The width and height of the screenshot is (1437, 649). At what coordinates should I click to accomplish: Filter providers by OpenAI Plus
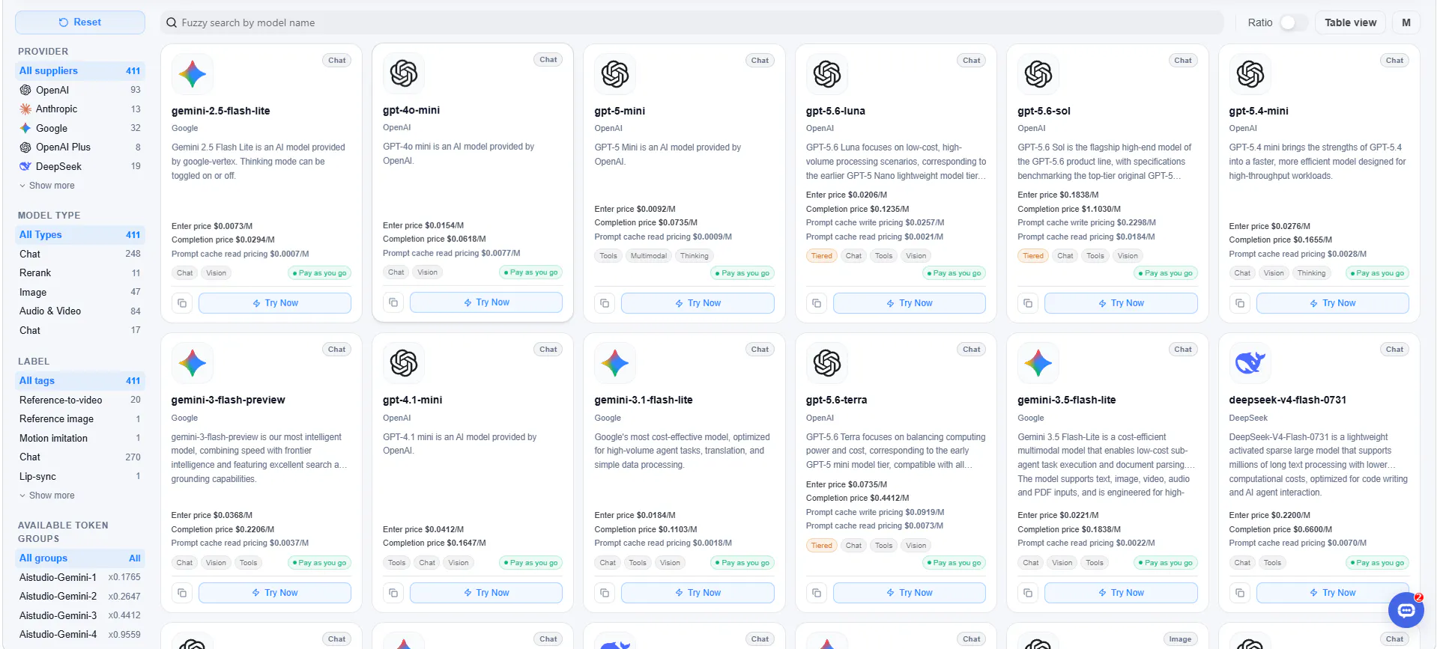[80, 147]
